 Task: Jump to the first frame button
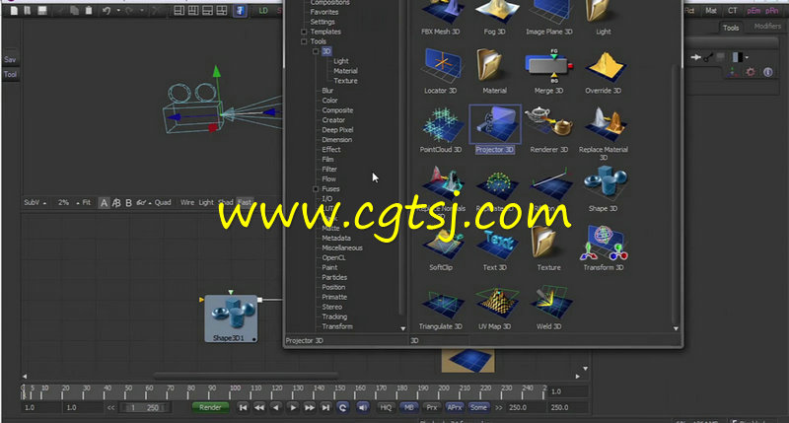pos(243,407)
